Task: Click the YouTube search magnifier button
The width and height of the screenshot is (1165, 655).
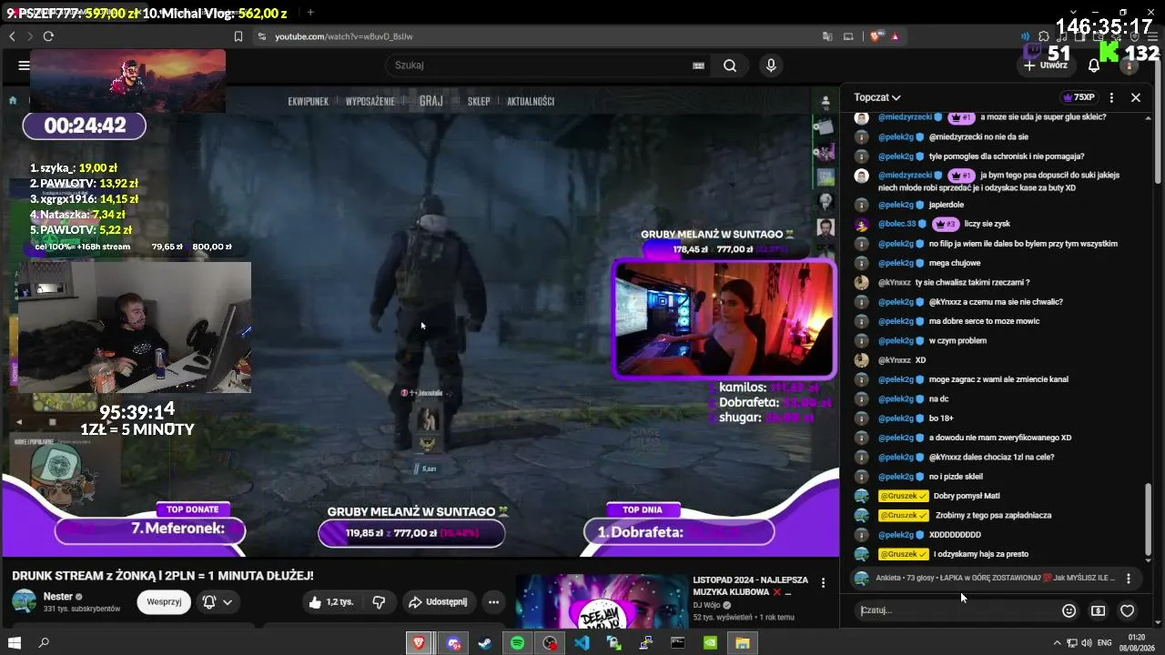Action: 730,65
